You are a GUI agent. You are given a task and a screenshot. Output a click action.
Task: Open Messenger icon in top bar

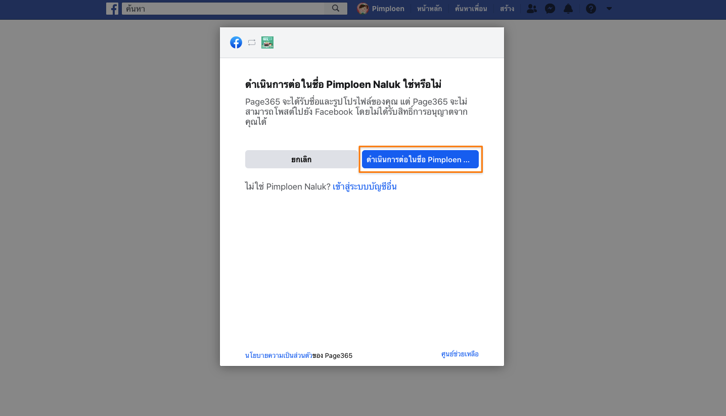tap(551, 9)
